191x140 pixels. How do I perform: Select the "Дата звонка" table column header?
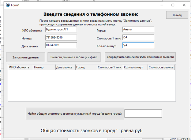pyautogui.click(x=65, y=67)
